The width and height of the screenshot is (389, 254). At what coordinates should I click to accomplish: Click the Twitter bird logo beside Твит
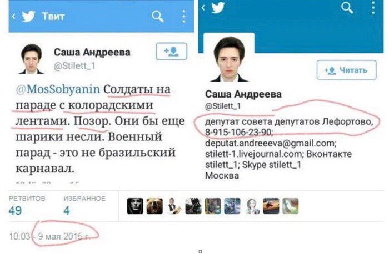pos(28,17)
